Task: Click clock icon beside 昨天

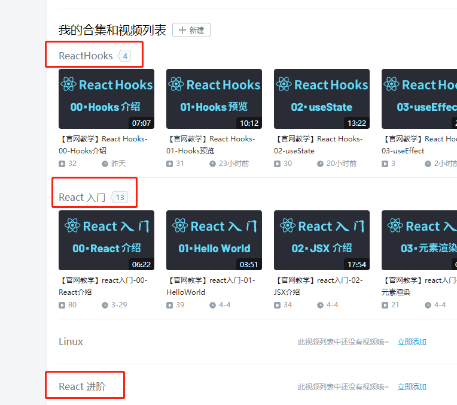Action: click(x=105, y=164)
